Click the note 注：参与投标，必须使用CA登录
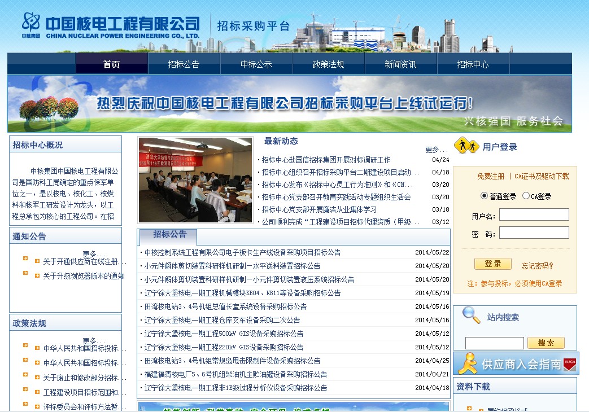589x412 pixels. (514, 283)
